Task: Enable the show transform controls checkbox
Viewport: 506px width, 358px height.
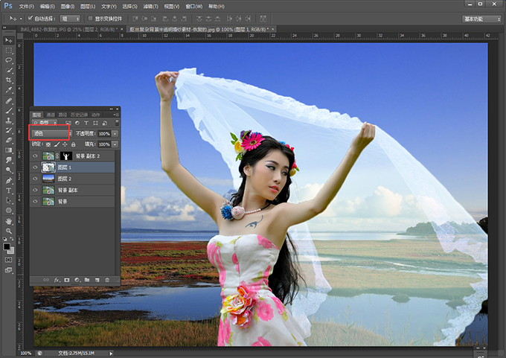Action: 89,18
